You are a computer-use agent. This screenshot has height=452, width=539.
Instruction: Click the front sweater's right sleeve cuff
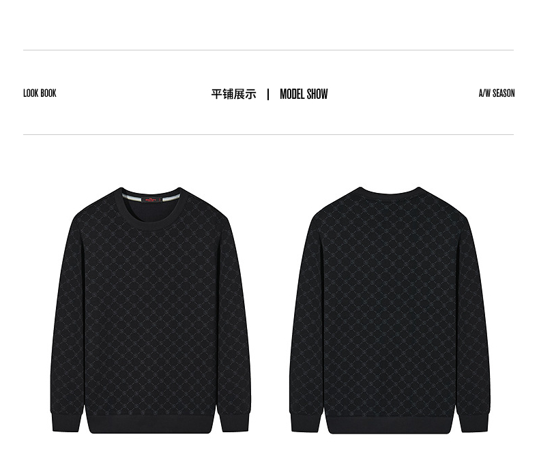[x=235, y=423]
